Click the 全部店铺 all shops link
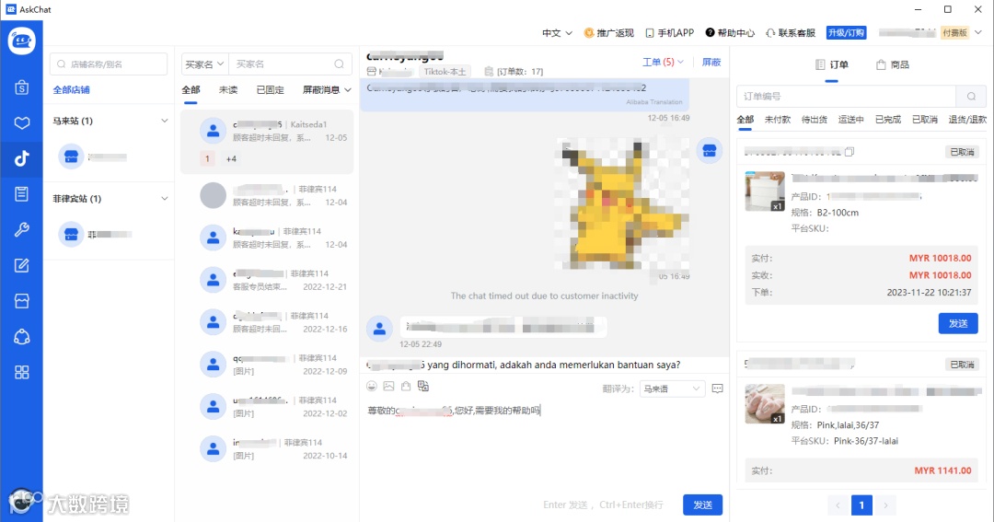The width and height of the screenshot is (994, 522). point(71,90)
